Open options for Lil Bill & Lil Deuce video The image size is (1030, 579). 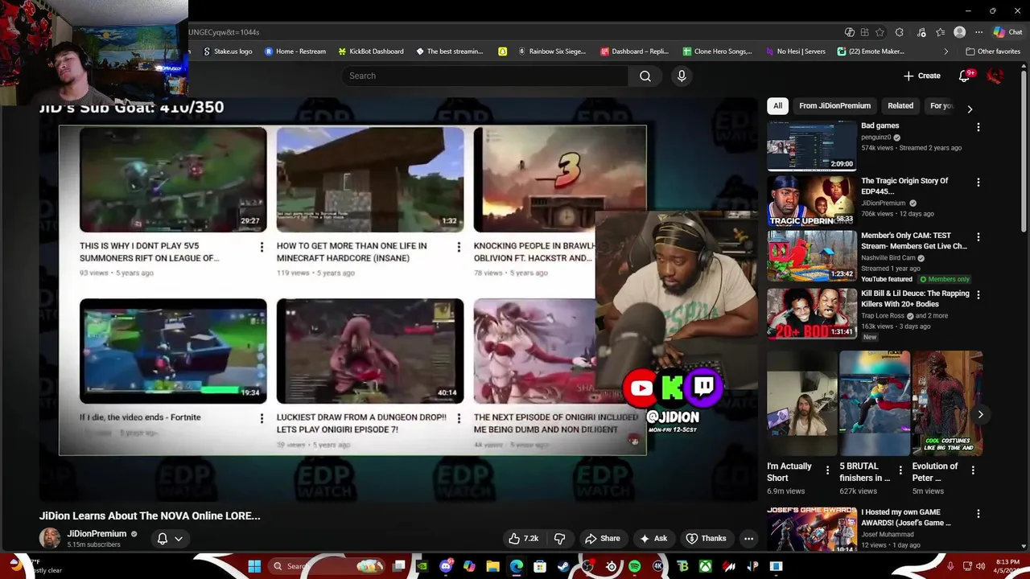tap(978, 295)
